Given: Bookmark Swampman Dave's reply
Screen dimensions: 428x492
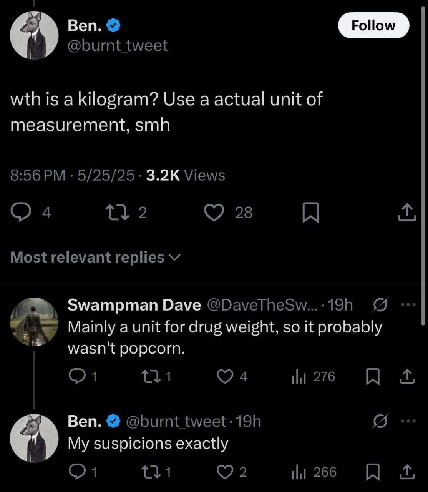Looking at the screenshot, I should (x=373, y=376).
